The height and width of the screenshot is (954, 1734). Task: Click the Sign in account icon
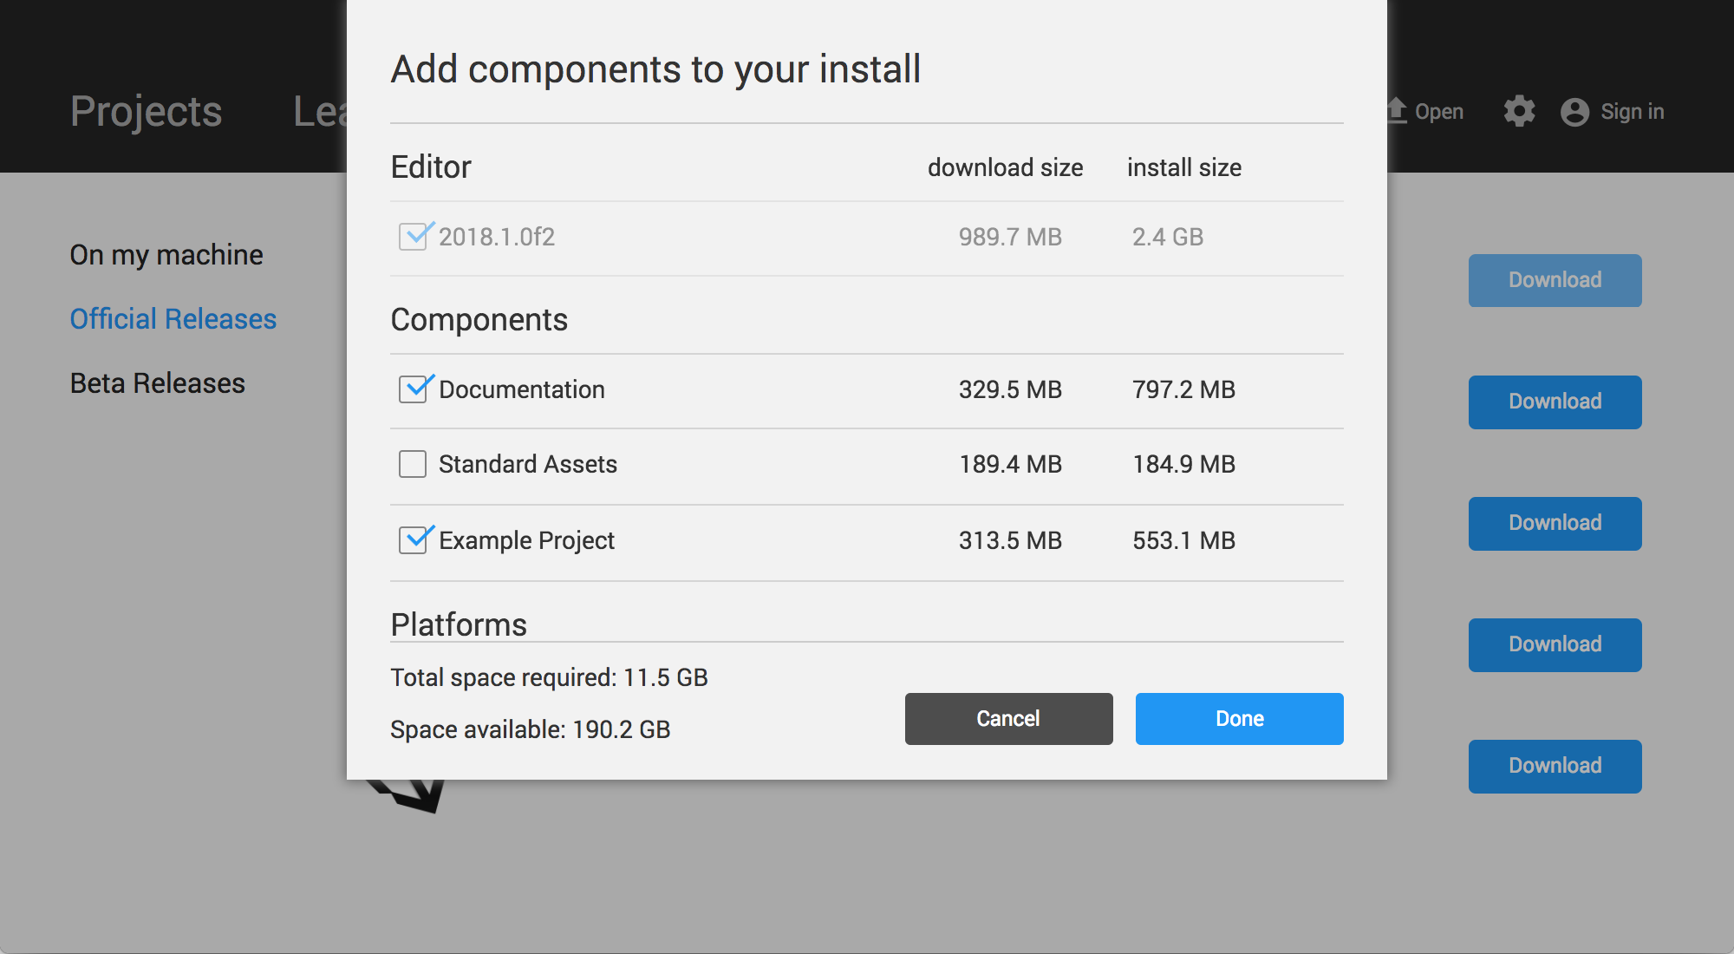point(1573,110)
